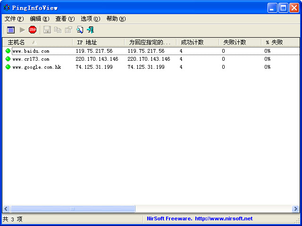Sort by the 成功计数 column header
The width and height of the screenshot is (302, 226).
click(x=198, y=42)
